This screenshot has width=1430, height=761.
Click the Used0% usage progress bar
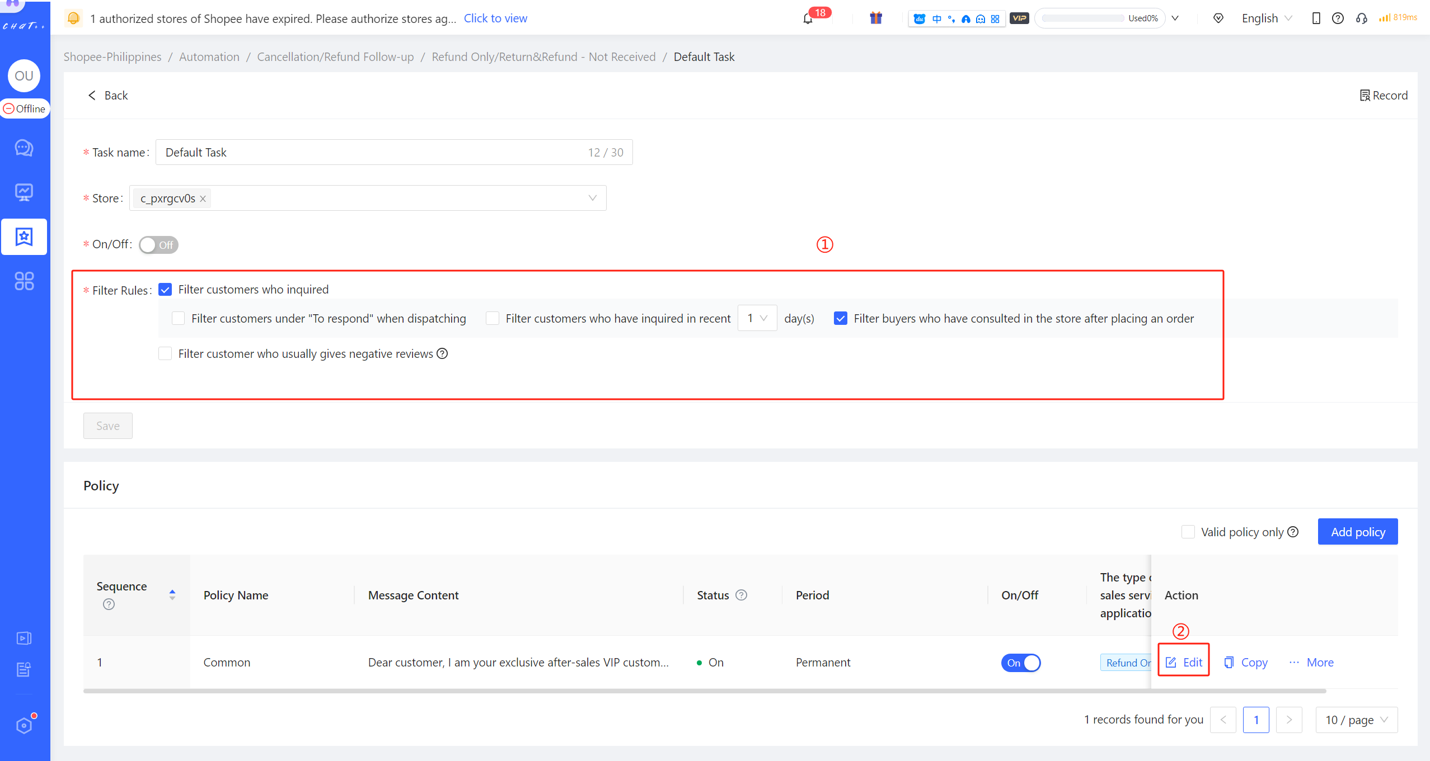1099,18
